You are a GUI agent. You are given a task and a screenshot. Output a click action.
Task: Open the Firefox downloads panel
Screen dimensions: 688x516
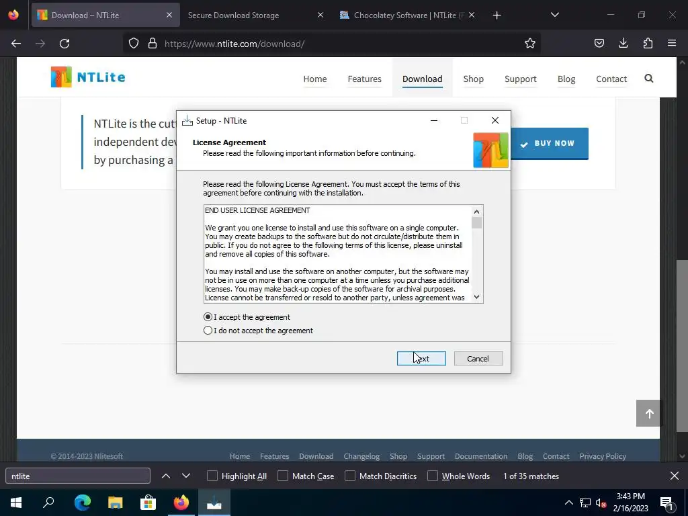[x=623, y=43]
